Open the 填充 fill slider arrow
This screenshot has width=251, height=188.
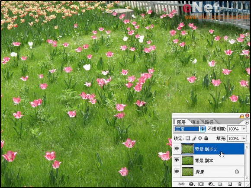click(244, 138)
